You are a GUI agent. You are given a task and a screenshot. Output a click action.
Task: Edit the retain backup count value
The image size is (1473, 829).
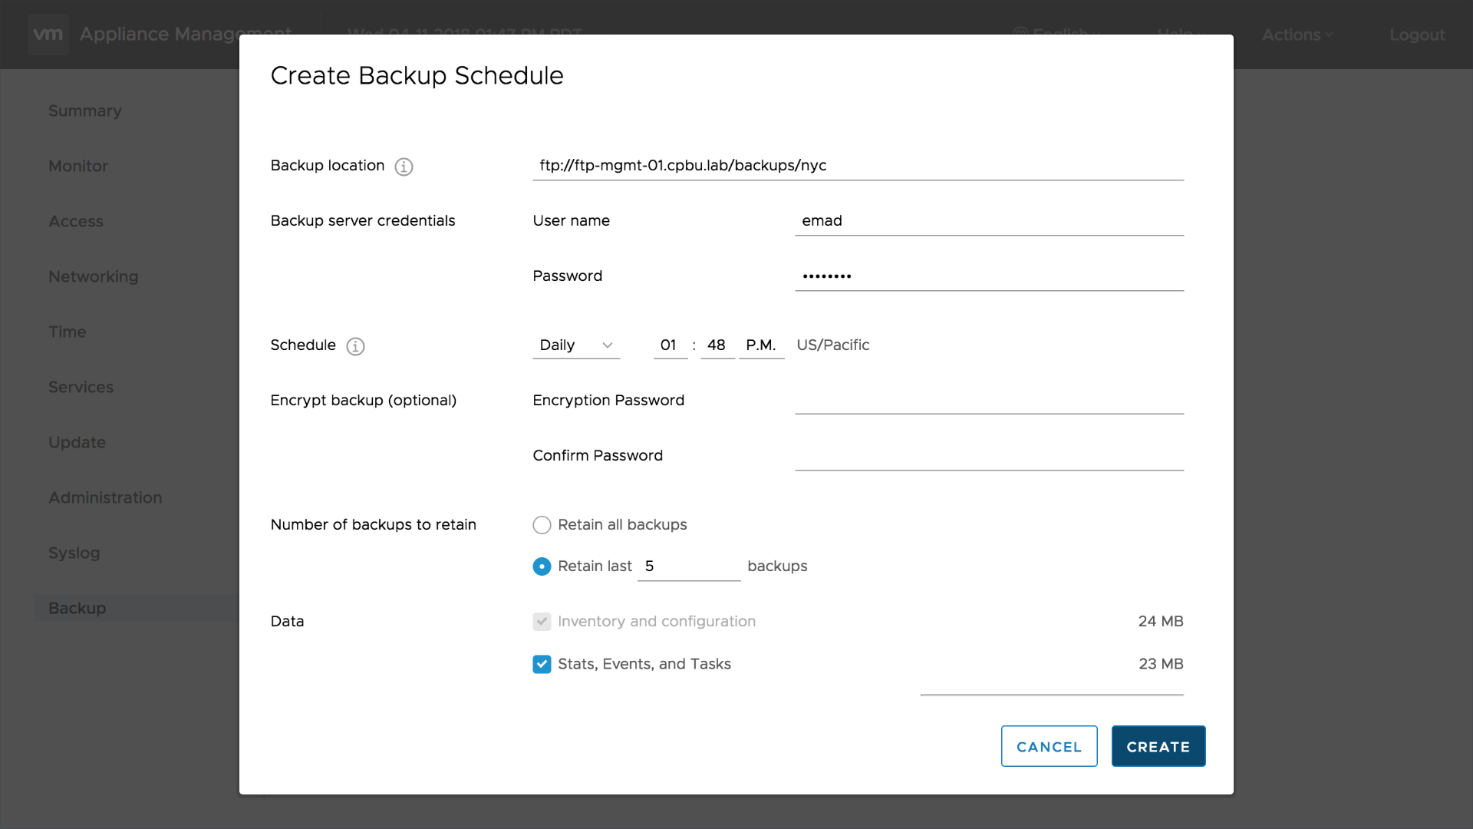688,566
